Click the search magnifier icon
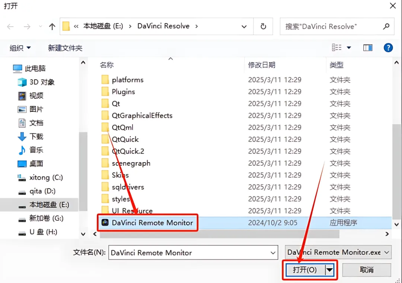Viewport: 402px width, 283px height. 386,26
